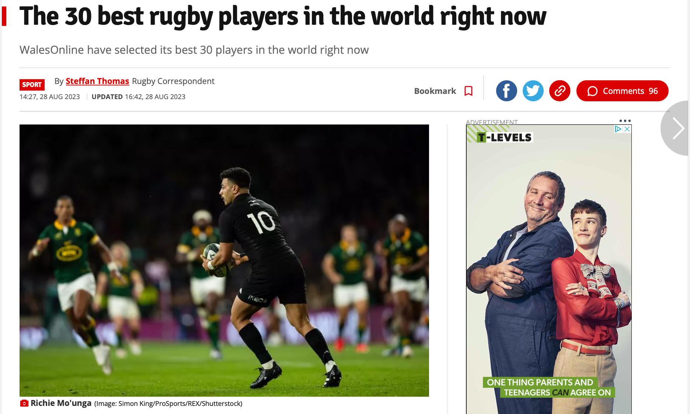
Task: Click the ad slogan about parents and teenagers
Action: [x=548, y=387]
